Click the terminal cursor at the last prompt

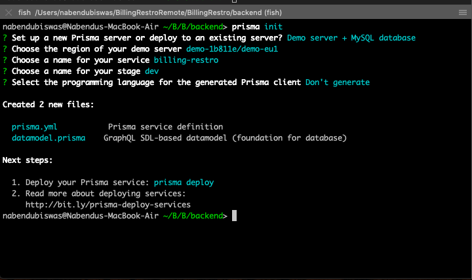click(234, 216)
